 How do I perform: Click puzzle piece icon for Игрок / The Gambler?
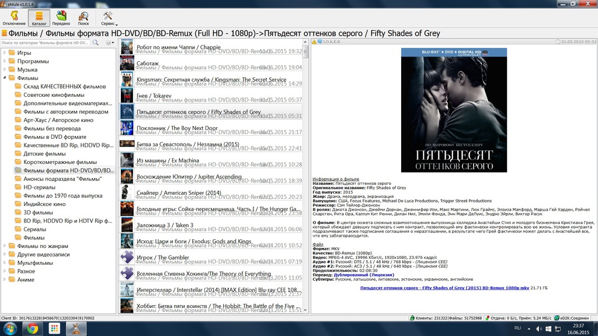point(127,257)
